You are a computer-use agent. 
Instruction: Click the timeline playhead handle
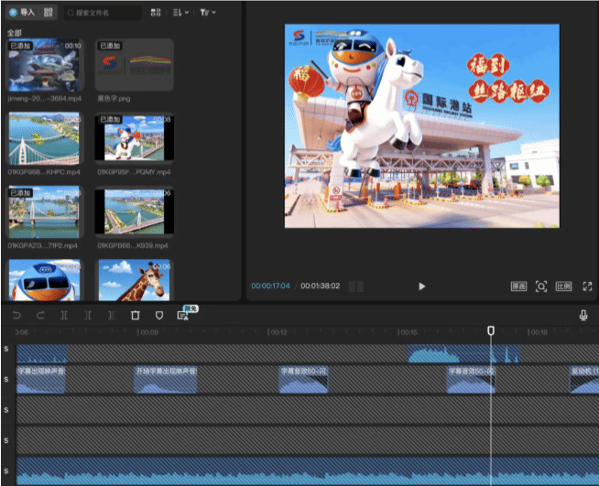[x=491, y=330]
